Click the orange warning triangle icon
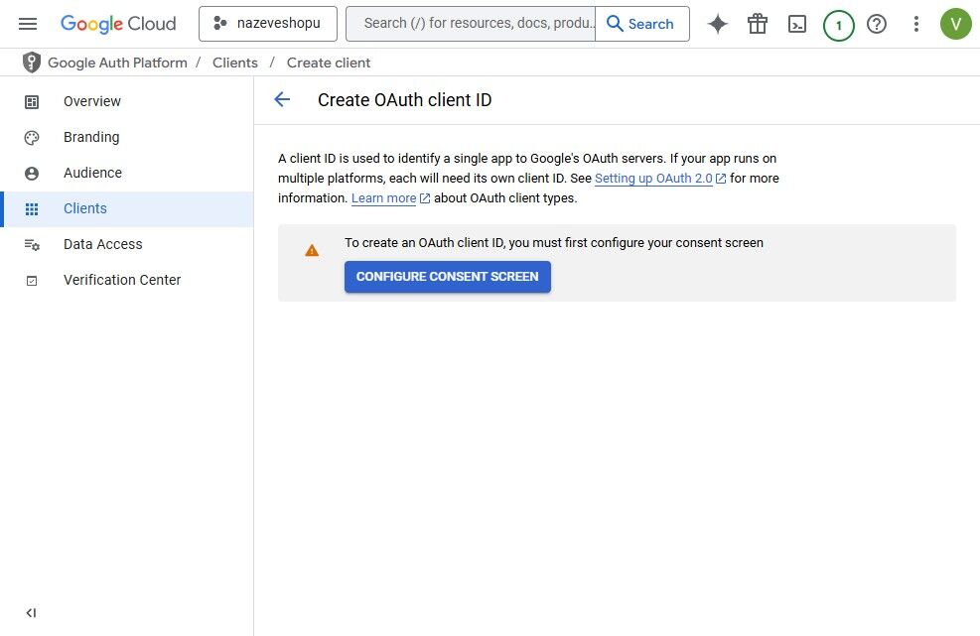This screenshot has width=980, height=636. tap(311, 250)
